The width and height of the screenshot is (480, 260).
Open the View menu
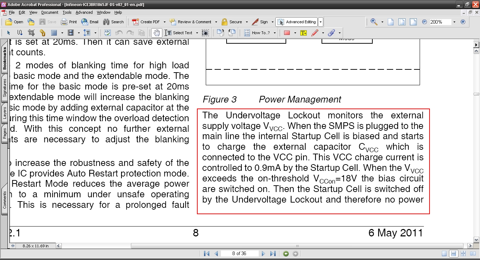[33, 12]
